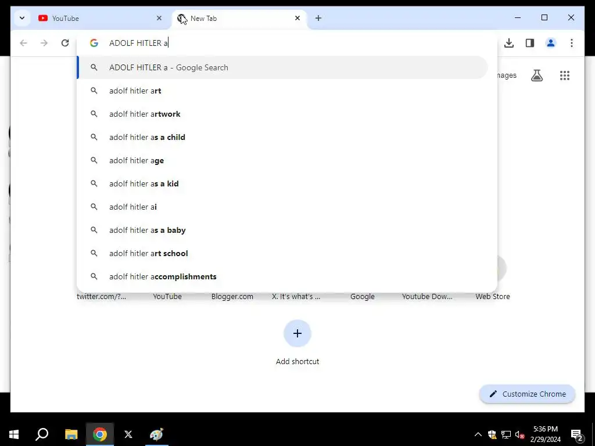This screenshot has height=446, width=595.
Task: Click the muted volume tray icon
Action: pyautogui.click(x=520, y=434)
